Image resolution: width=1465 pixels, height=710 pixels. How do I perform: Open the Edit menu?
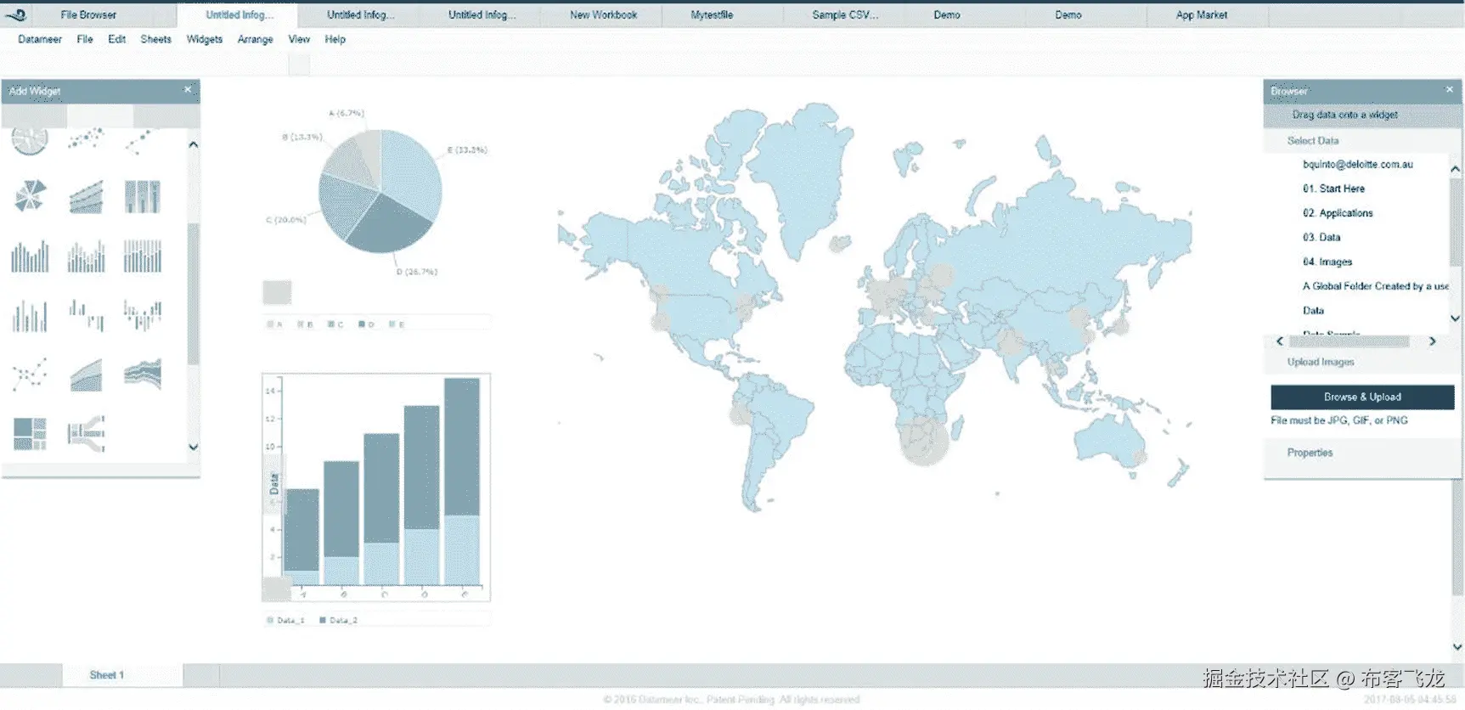pyautogui.click(x=117, y=39)
